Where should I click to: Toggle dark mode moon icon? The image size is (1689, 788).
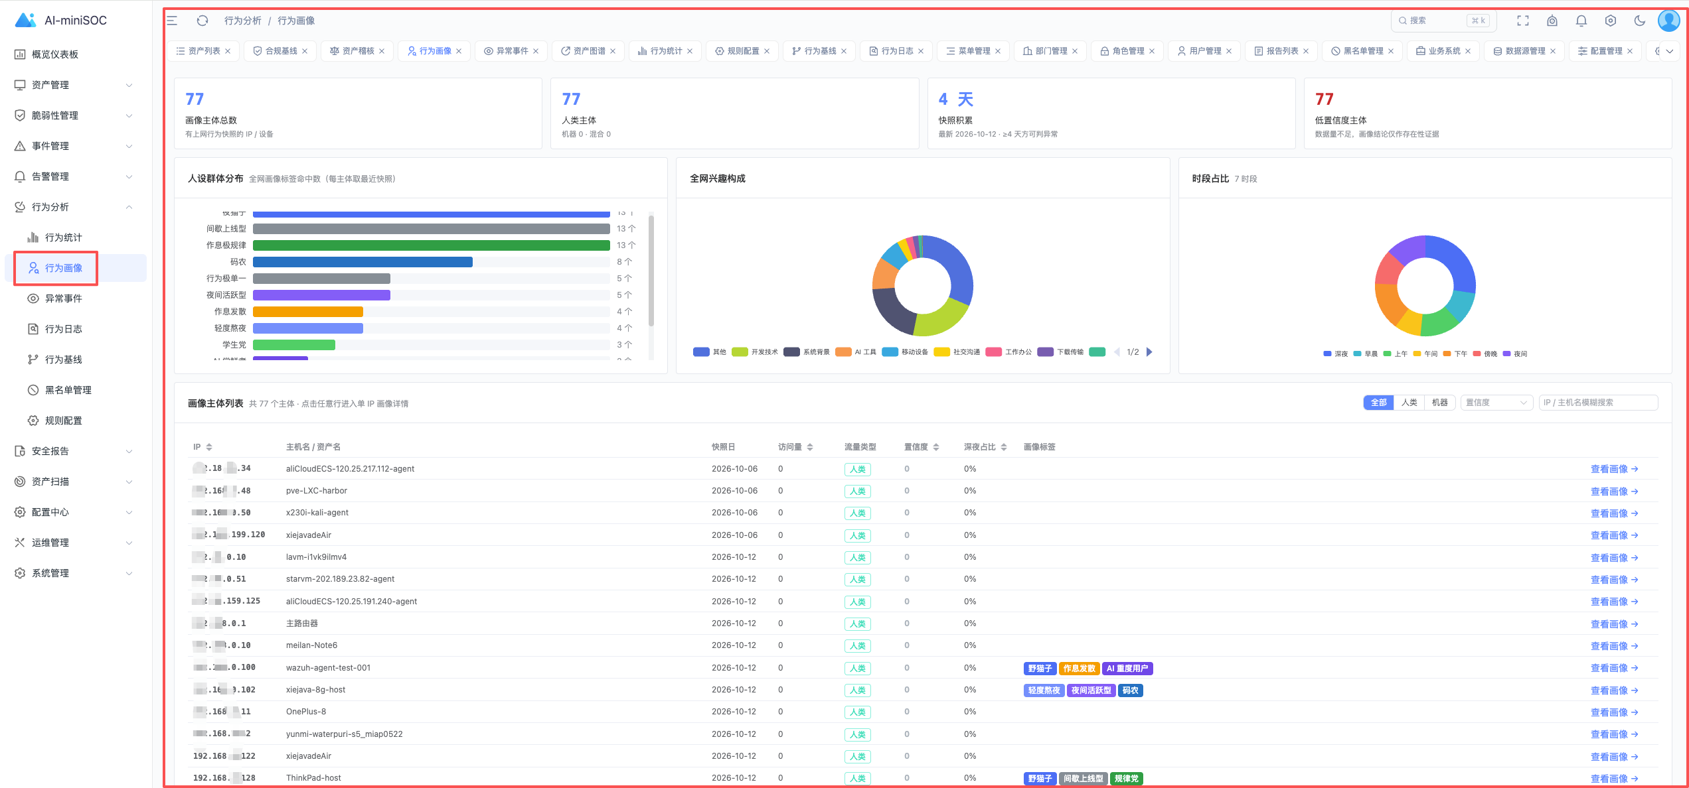[x=1640, y=21]
